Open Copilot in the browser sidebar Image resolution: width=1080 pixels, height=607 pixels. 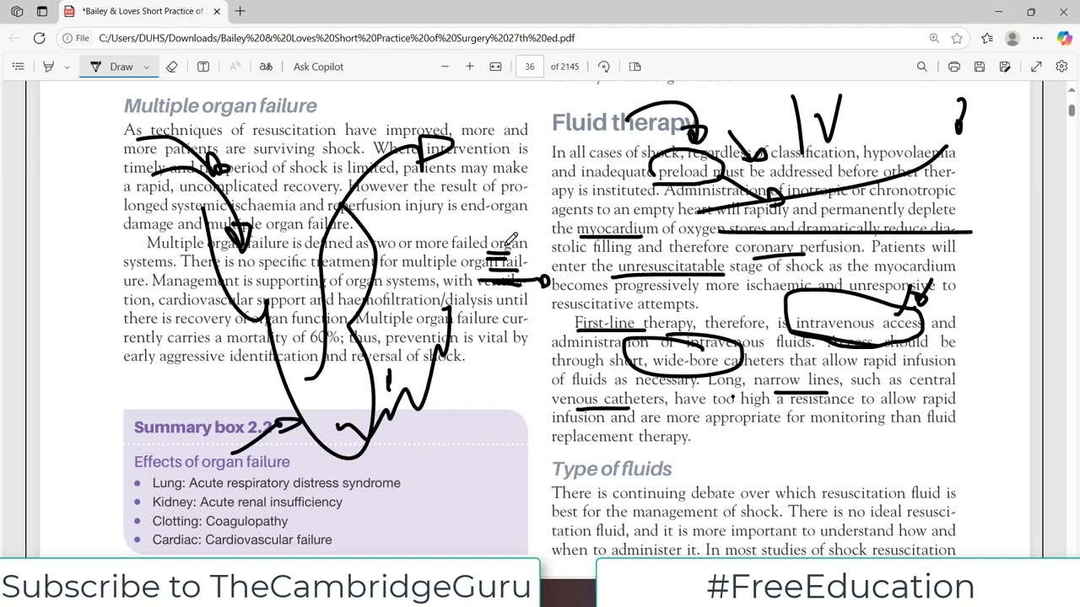pos(1065,38)
